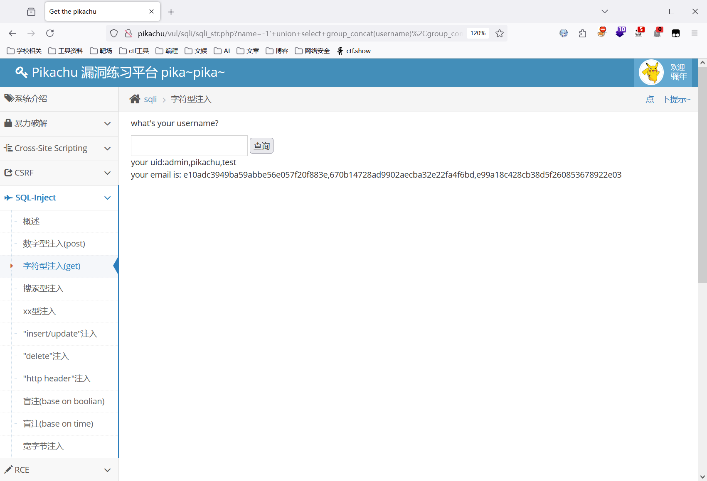Go back using the browser back arrow

click(12, 33)
